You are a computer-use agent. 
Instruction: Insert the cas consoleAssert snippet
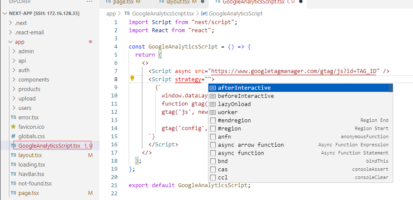pyautogui.click(x=300, y=170)
